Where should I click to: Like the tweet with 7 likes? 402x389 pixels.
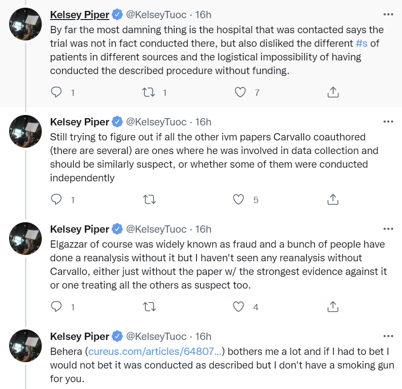240,92
